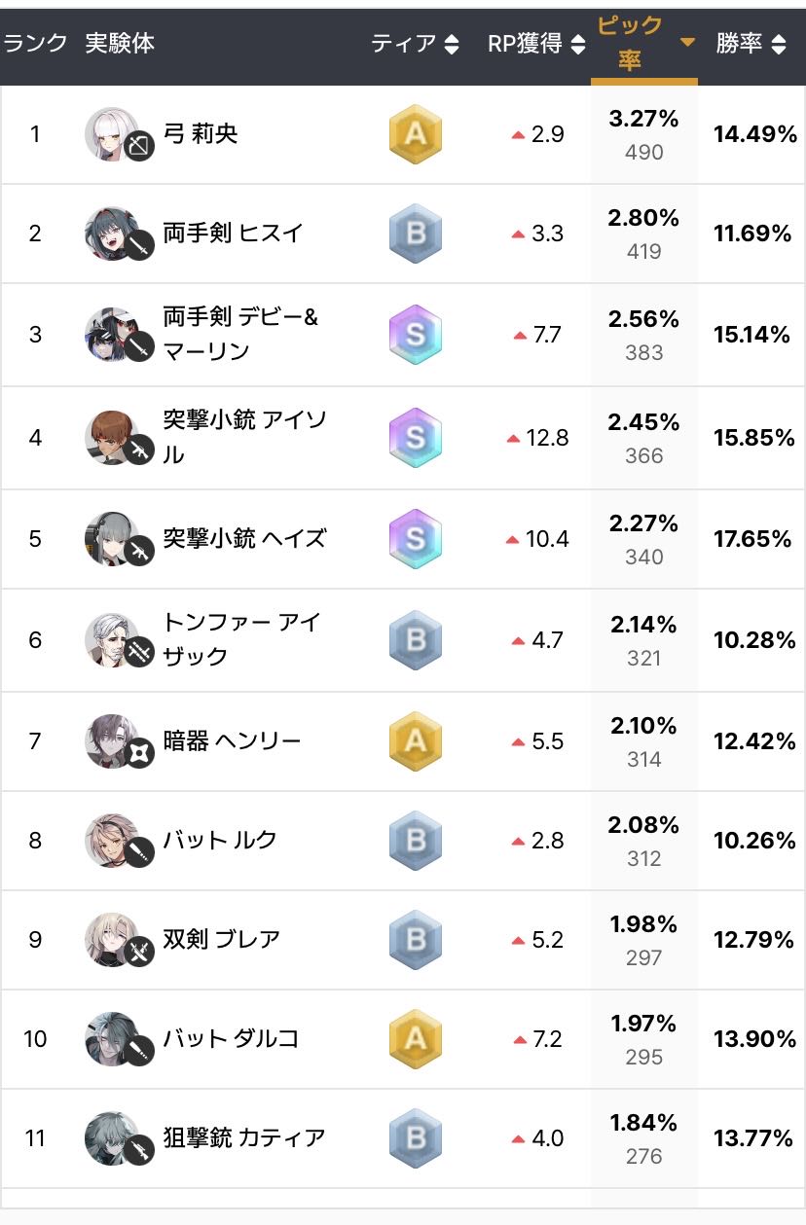The width and height of the screenshot is (806, 1225).
Task: Click the A tier badge for ダルコ
Action: pos(415,1039)
